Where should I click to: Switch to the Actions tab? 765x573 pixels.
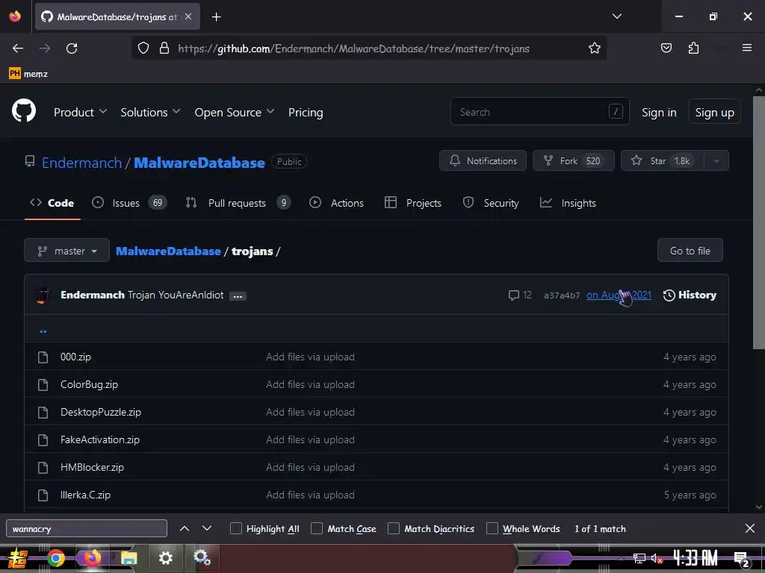tap(337, 203)
